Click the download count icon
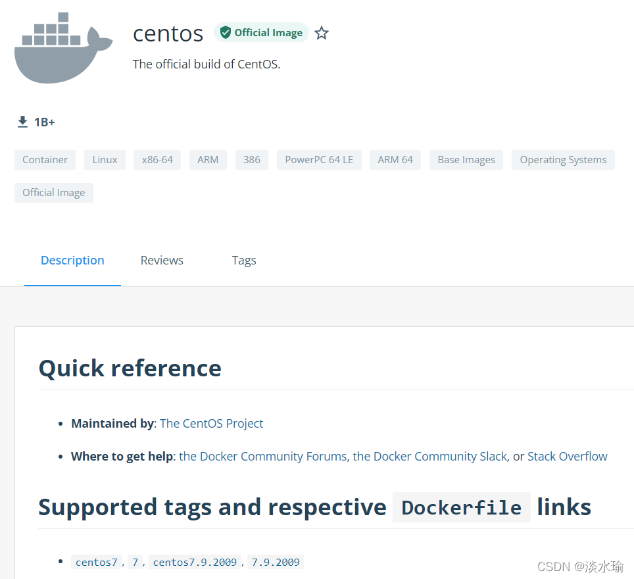Viewport: 634px width, 579px height. click(22, 122)
